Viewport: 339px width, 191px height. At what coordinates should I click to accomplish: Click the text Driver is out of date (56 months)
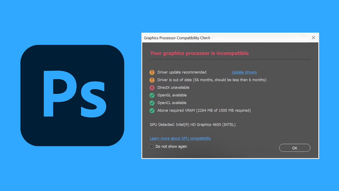click(212, 80)
